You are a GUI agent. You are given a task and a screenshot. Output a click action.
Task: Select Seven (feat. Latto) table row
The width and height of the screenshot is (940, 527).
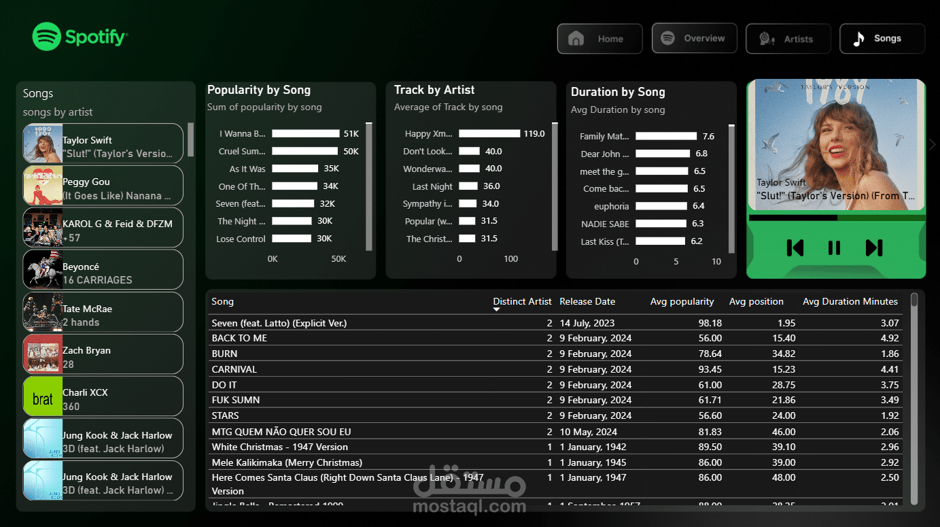(x=555, y=323)
